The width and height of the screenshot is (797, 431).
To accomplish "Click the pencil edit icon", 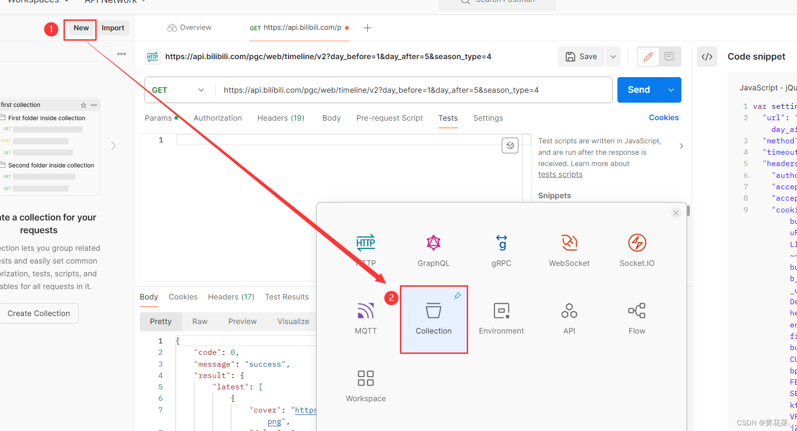I will [x=648, y=57].
